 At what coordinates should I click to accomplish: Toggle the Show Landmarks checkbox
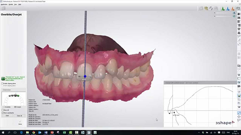click(3, 113)
